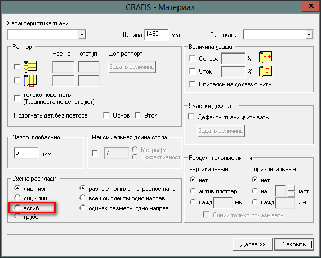Screen dimensions: 321x258
Task: Focus the Зазор (глобально) value field
Action: click(26, 154)
